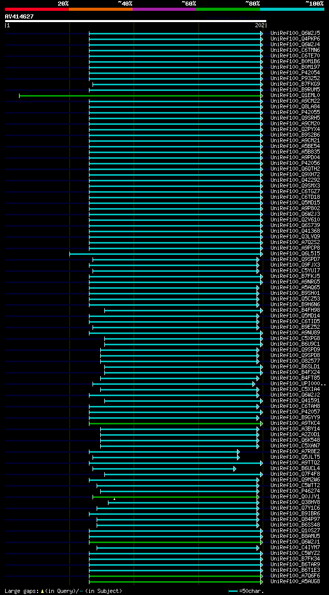Click the UniRef100_Q2PYX4 label
This screenshot has width=329, height=595.
(295, 129)
